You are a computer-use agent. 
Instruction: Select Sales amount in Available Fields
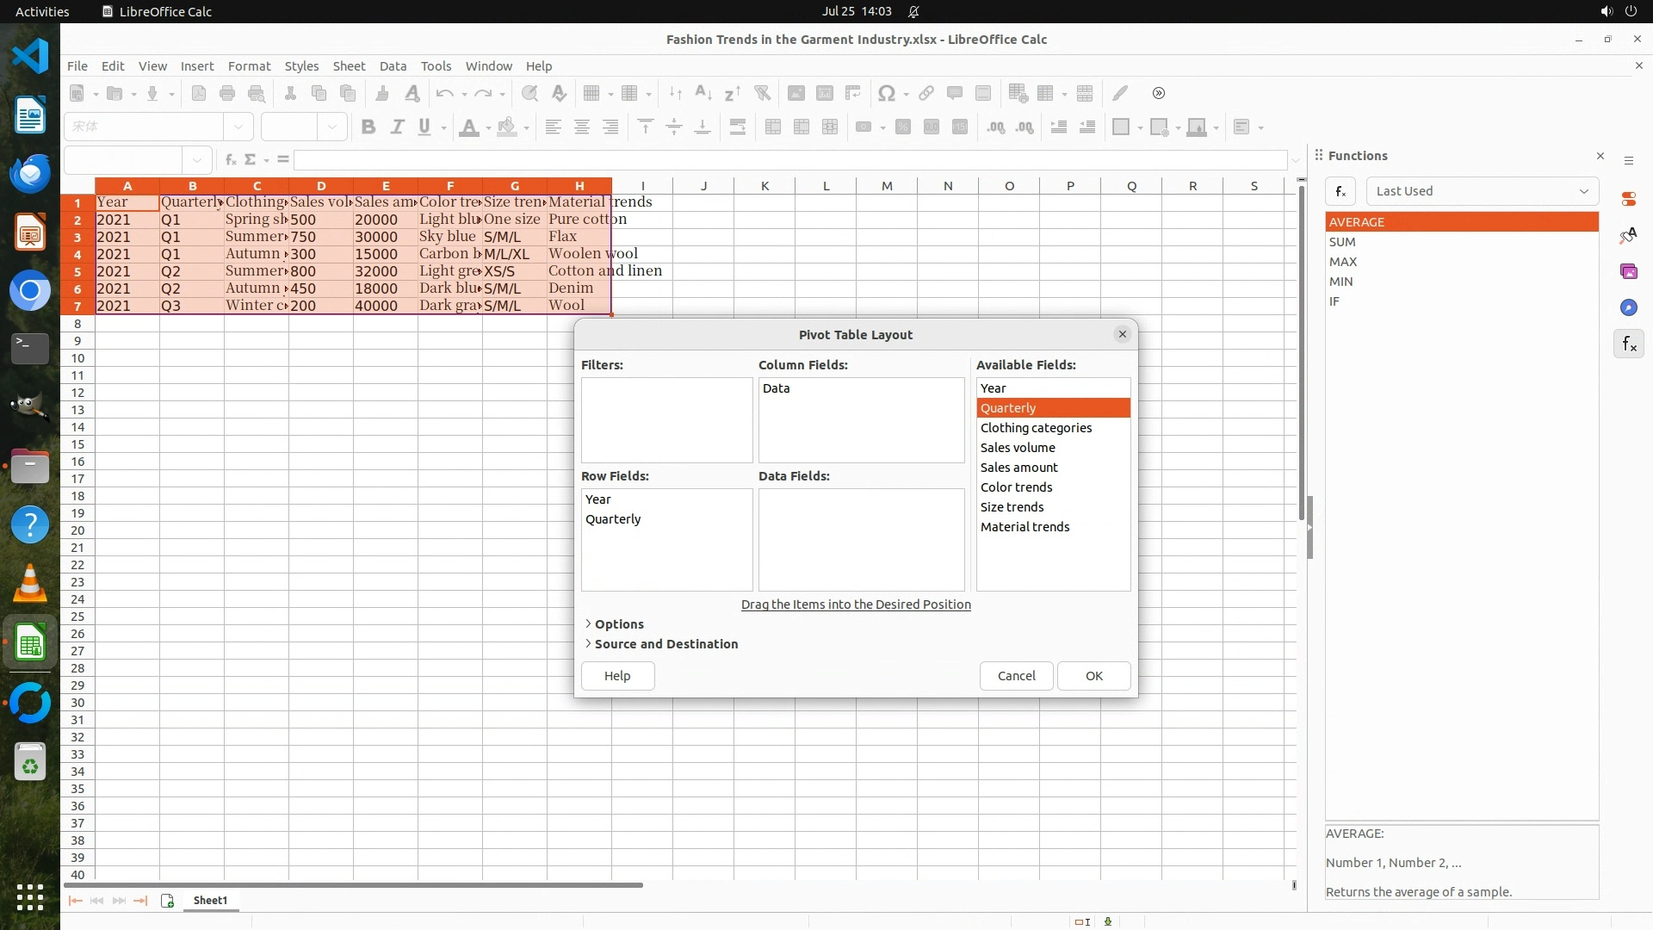[1018, 468]
